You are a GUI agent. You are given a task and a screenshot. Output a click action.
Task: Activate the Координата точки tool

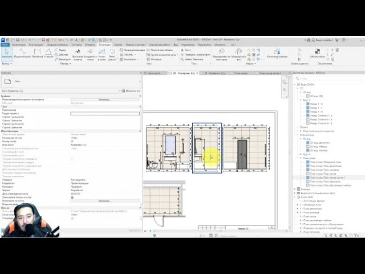coord(90,55)
